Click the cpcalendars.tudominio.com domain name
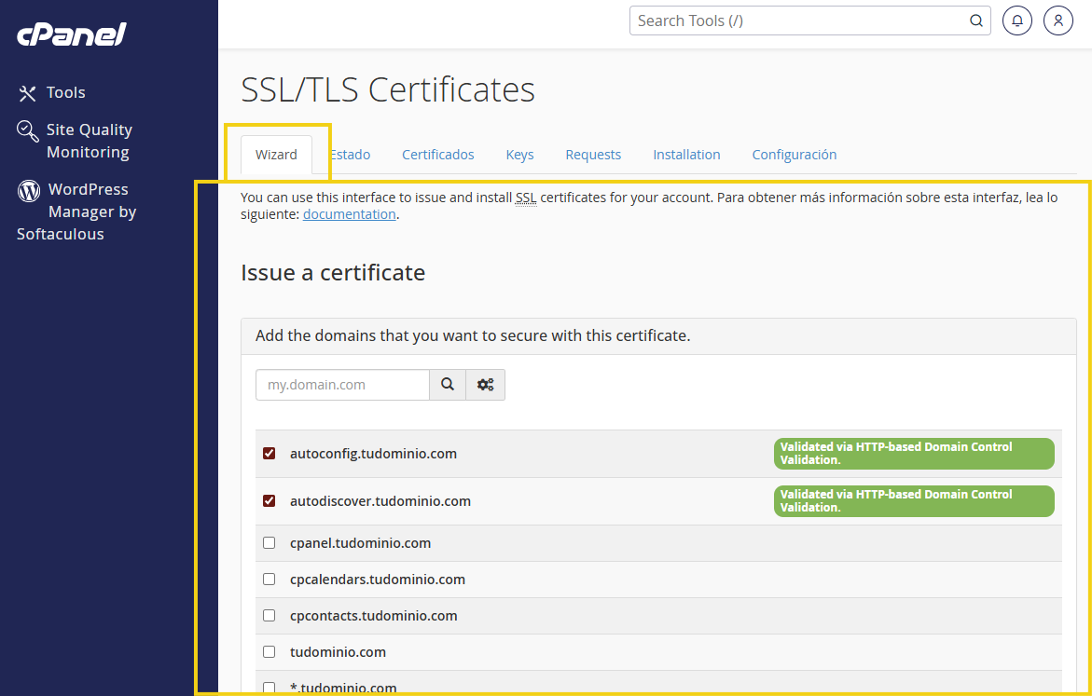 (x=378, y=580)
